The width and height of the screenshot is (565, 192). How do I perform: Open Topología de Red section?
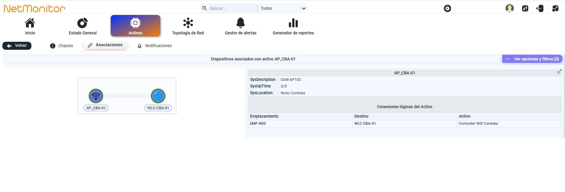coord(188,27)
